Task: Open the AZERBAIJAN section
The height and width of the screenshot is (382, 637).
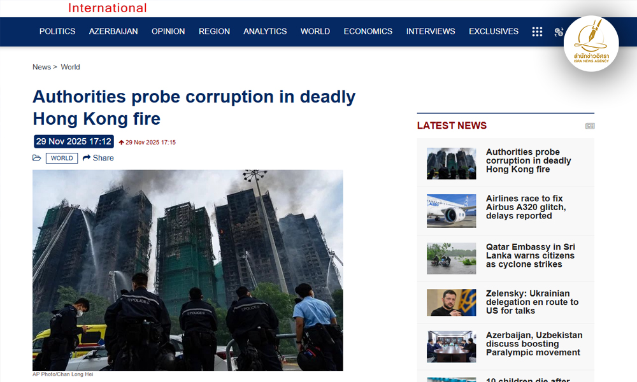Action: [x=113, y=31]
